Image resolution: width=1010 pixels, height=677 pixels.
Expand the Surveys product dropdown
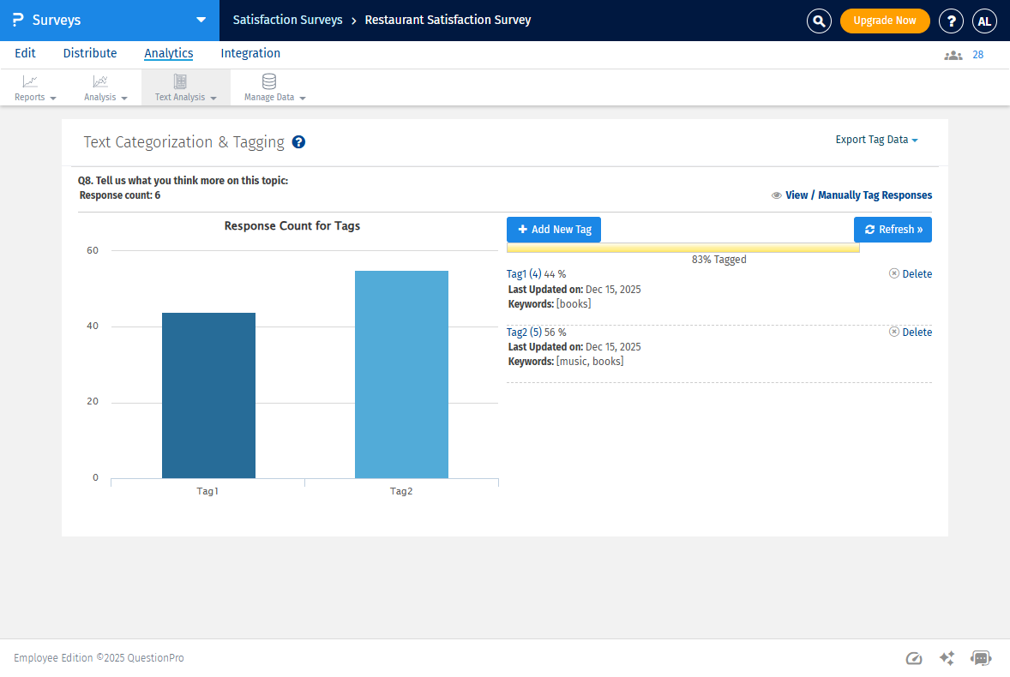click(x=201, y=20)
